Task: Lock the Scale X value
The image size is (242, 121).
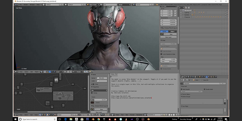Action: pos(175,11)
